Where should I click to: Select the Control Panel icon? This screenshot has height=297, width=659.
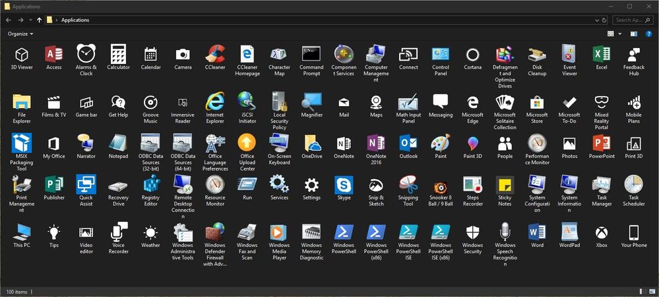[x=441, y=54]
